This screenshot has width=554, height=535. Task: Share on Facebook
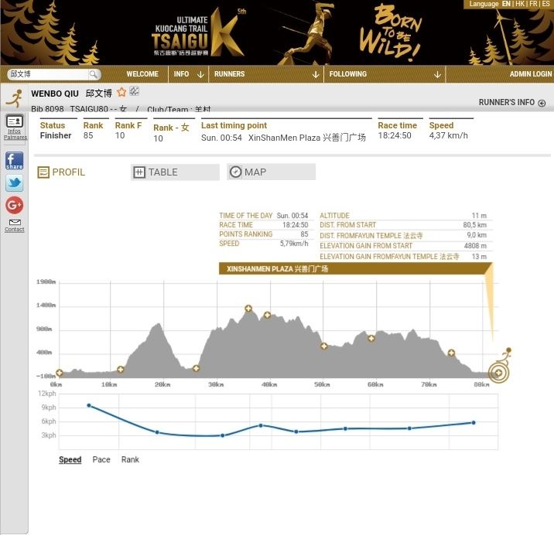(x=14, y=161)
